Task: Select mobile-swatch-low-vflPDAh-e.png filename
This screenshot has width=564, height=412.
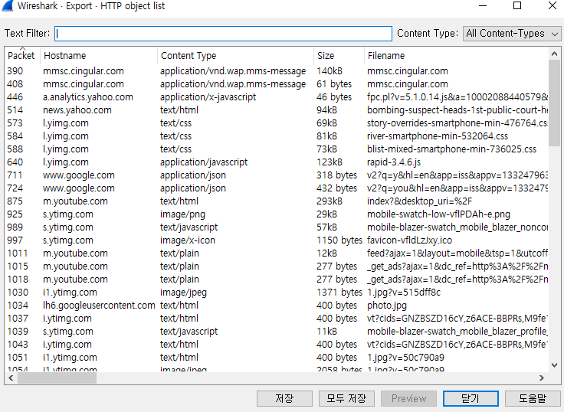Action: coord(438,214)
